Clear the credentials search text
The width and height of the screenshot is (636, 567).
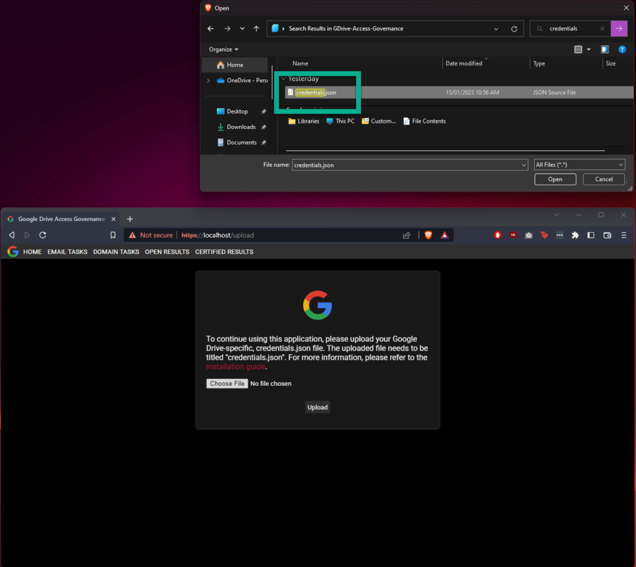click(x=602, y=29)
